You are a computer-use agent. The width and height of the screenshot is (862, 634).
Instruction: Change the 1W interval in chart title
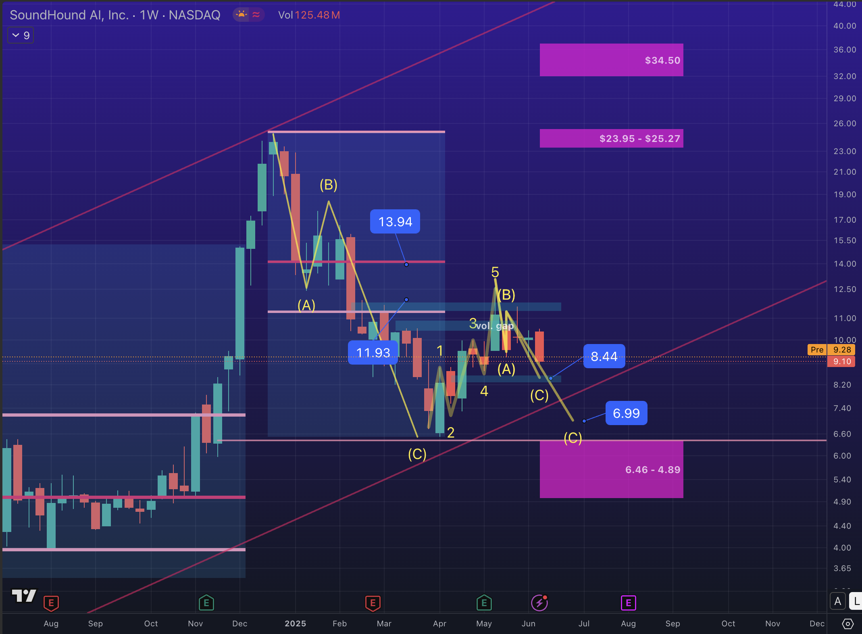coord(149,15)
